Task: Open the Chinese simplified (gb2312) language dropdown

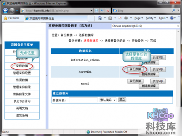Action: 146,26
